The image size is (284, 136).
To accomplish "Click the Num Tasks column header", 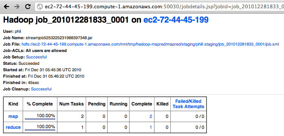I will click(x=71, y=104).
